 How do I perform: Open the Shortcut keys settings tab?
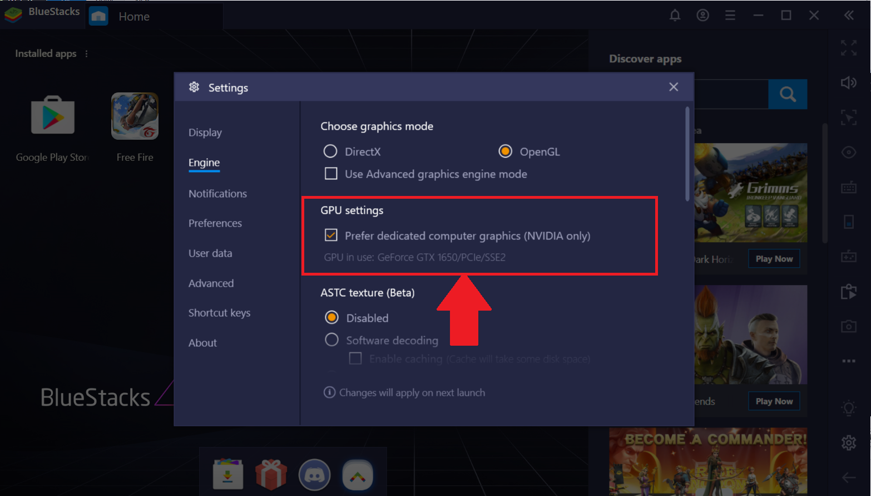pos(219,313)
